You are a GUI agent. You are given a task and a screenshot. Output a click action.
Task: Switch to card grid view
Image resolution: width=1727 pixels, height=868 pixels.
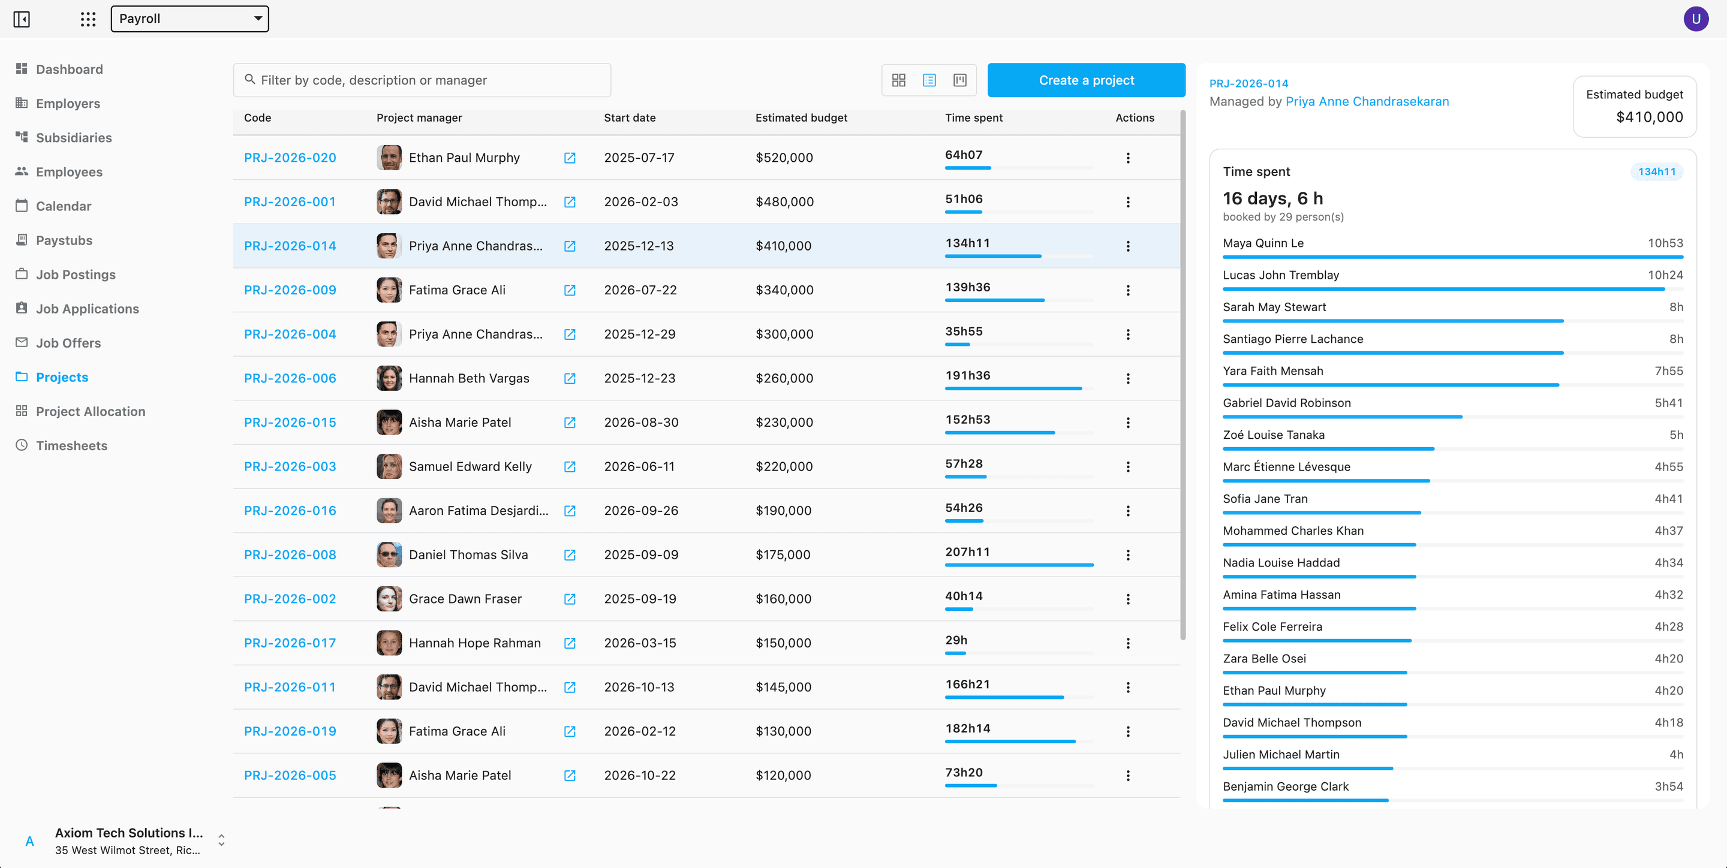click(898, 80)
